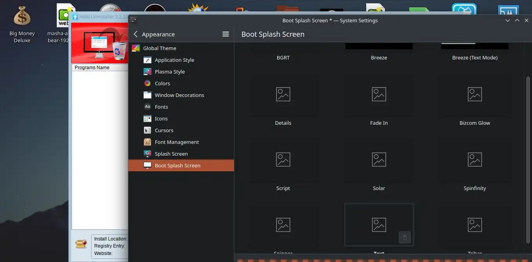Click Programs Name column header in uninstaller

tap(100, 68)
